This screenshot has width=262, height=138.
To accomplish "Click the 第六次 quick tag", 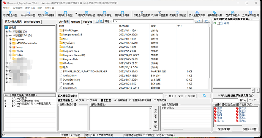I will [x=241, y=121].
